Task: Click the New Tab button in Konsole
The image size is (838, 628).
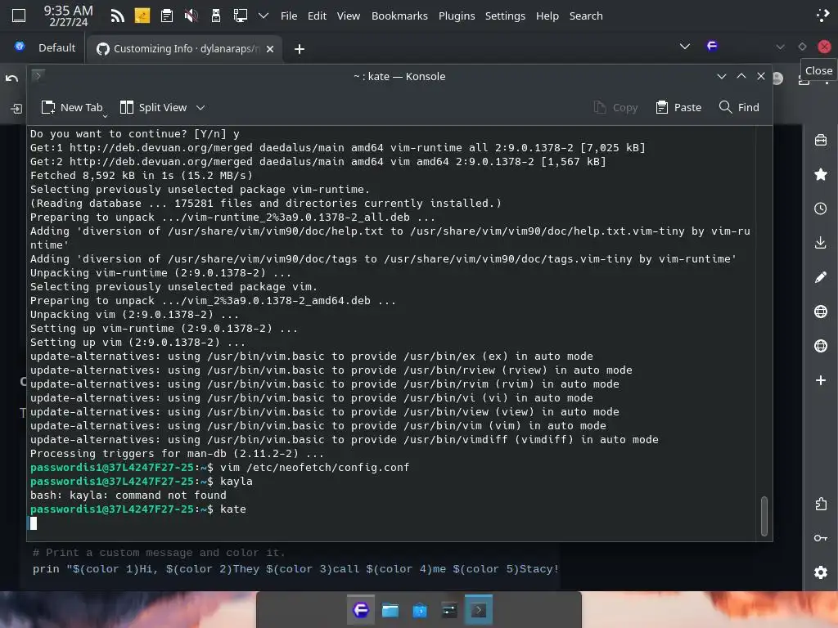Action: (x=72, y=107)
